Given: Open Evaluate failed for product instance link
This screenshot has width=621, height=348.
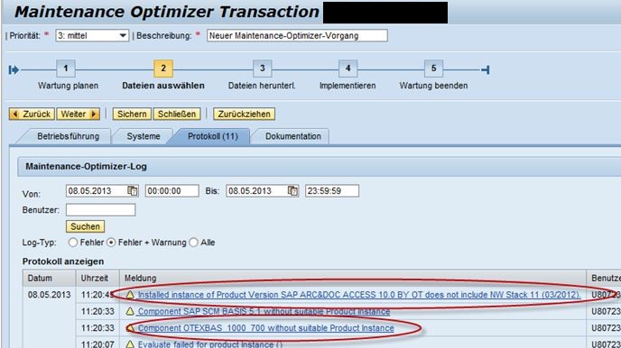Looking at the screenshot, I should coord(210,344).
